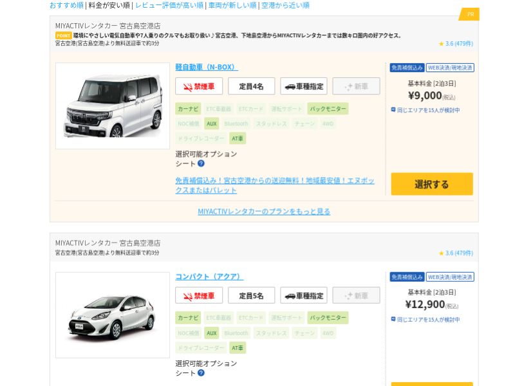Viewport: 515px width, 386px height.
Task: Click 同じエリアを15人が検討中 icon in Aqua card
Action: click(393, 319)
